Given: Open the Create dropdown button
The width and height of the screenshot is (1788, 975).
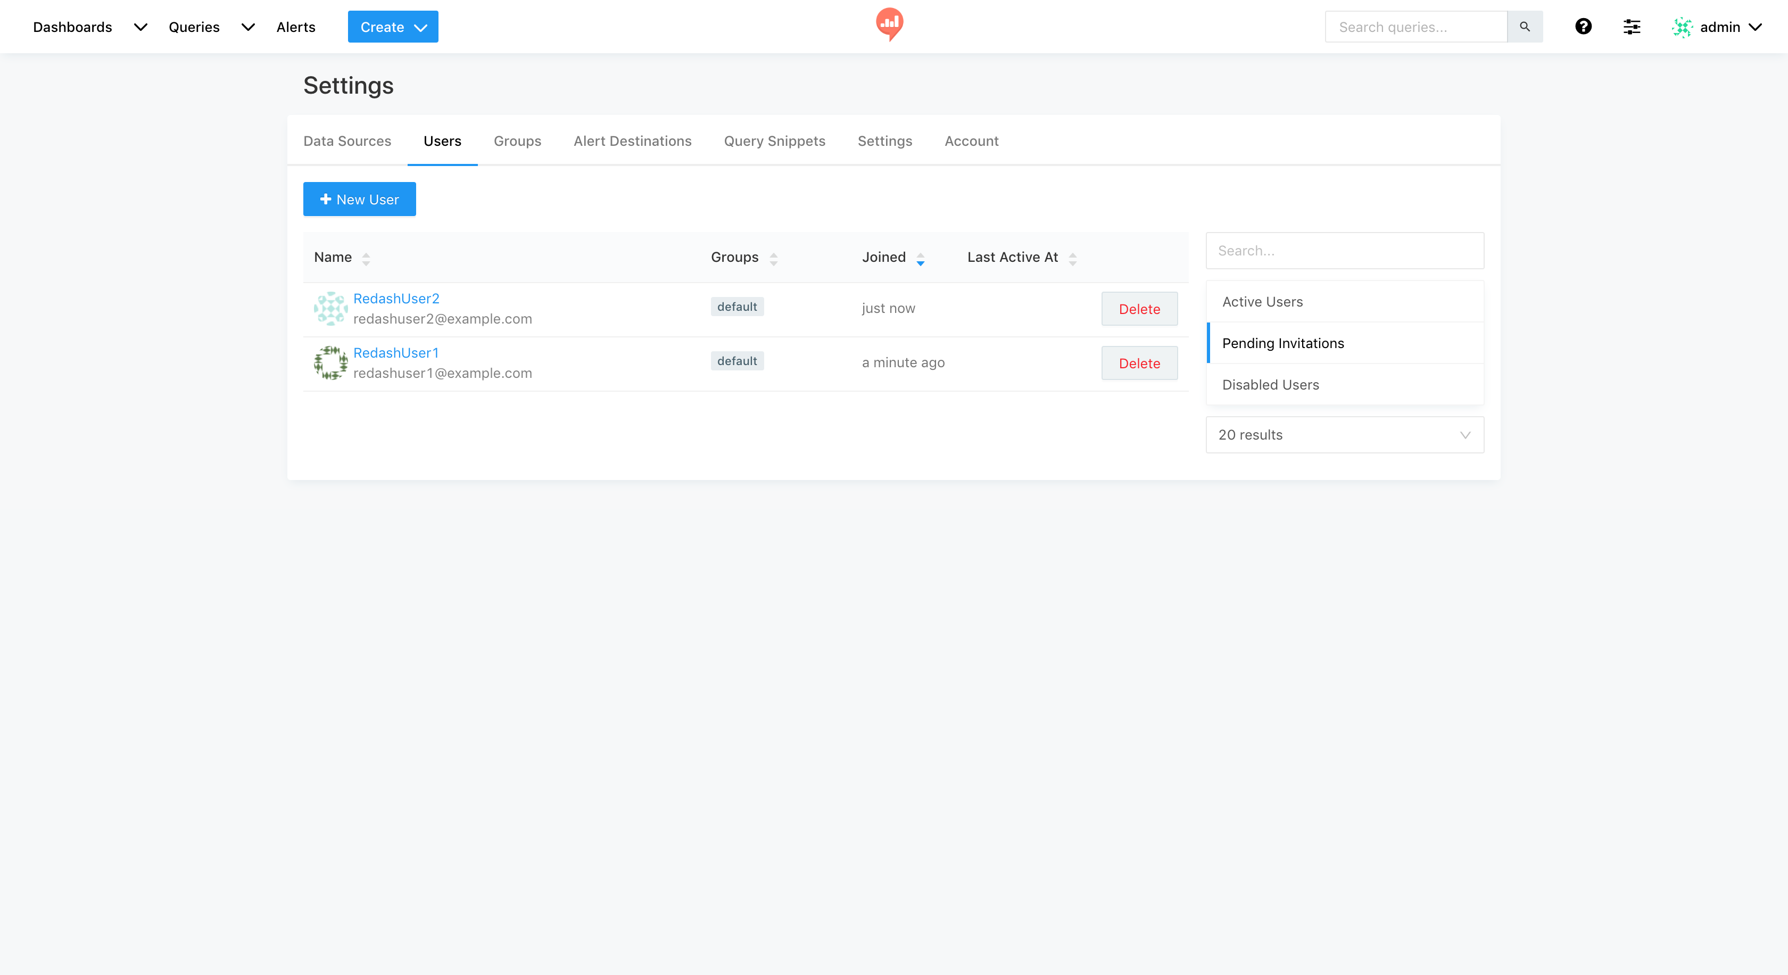Looking at the screenshot, I should click(x=393, y=27).
